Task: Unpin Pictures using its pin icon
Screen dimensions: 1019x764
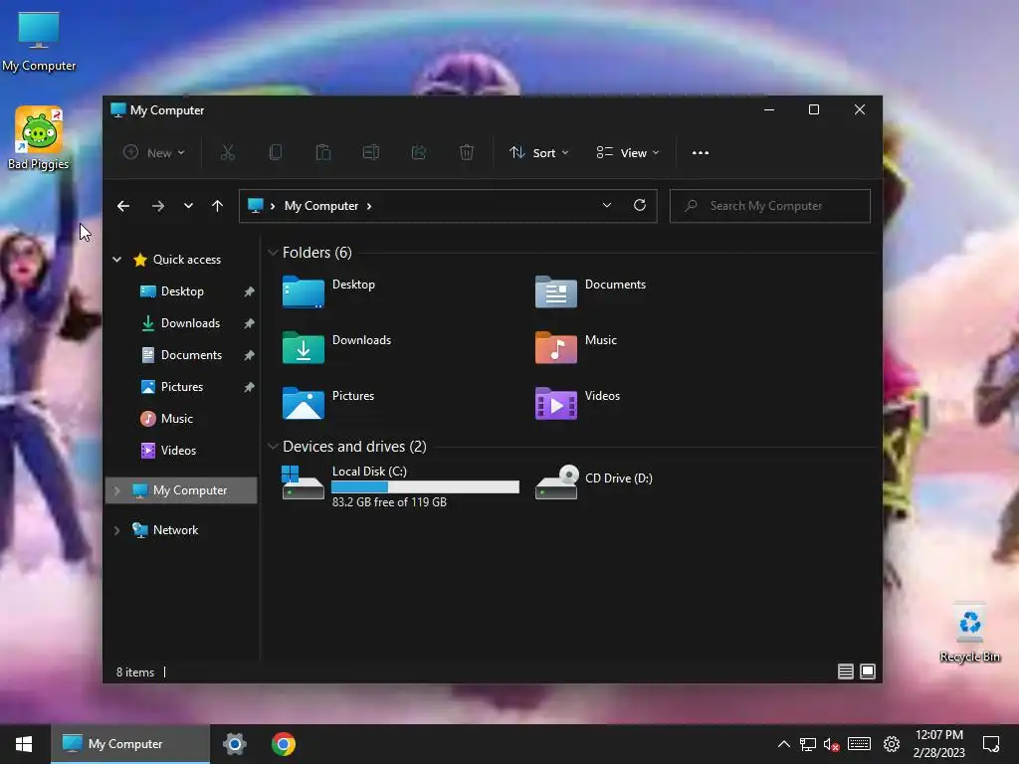Action: tap(249, 387)
